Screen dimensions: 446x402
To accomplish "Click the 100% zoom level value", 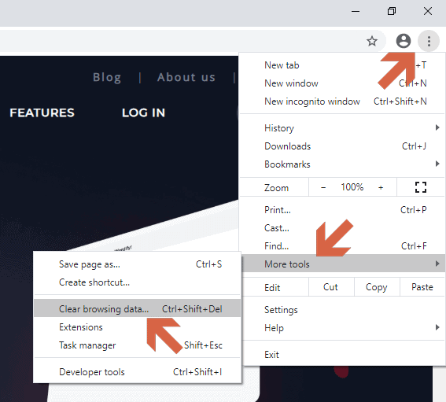I will (352, 187).
